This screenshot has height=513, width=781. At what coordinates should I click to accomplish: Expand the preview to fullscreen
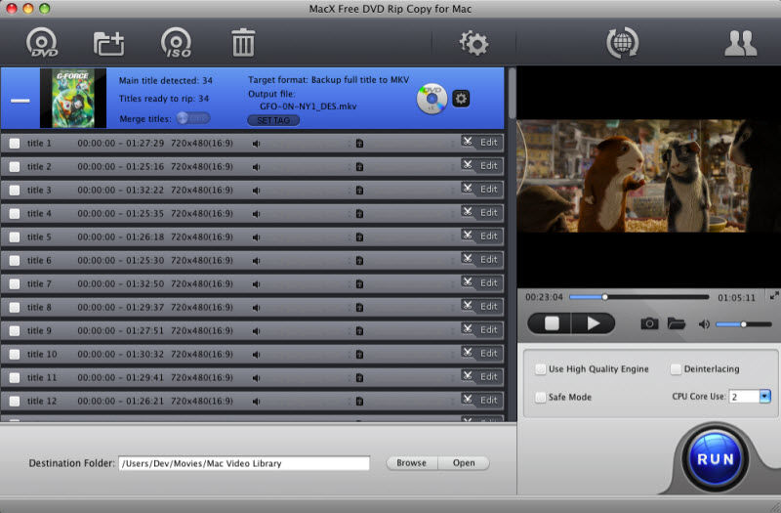click(773, 296)
